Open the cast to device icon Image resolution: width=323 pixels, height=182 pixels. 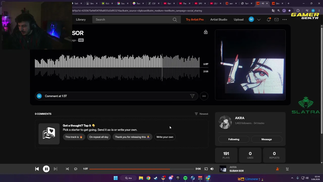[206, 169]
